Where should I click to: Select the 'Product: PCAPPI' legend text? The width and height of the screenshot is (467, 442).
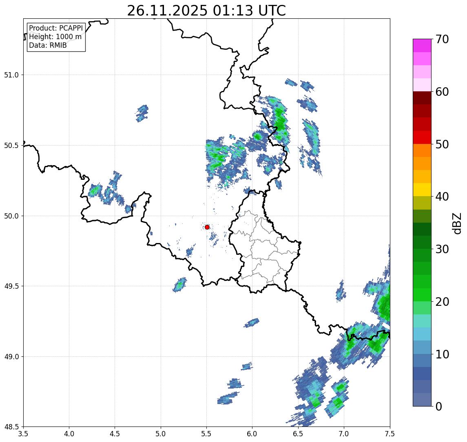pyautogui.click(x=56, y=28)
